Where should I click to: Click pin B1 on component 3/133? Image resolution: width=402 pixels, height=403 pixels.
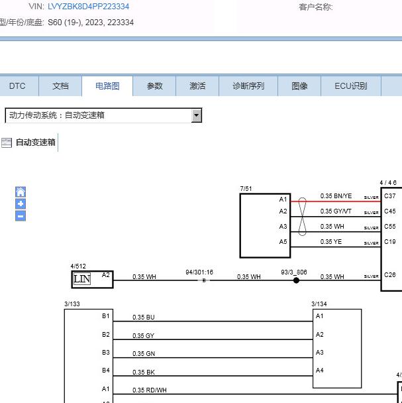point(105,316)
